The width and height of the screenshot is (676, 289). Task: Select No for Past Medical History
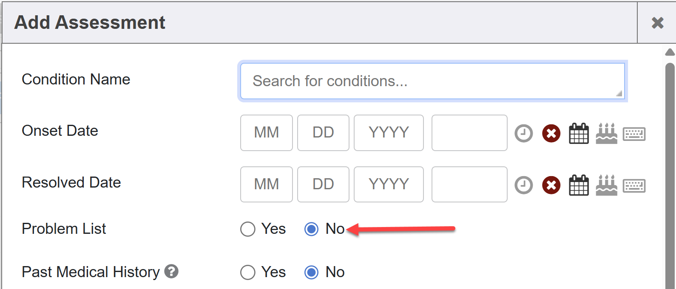pos(311,272)
